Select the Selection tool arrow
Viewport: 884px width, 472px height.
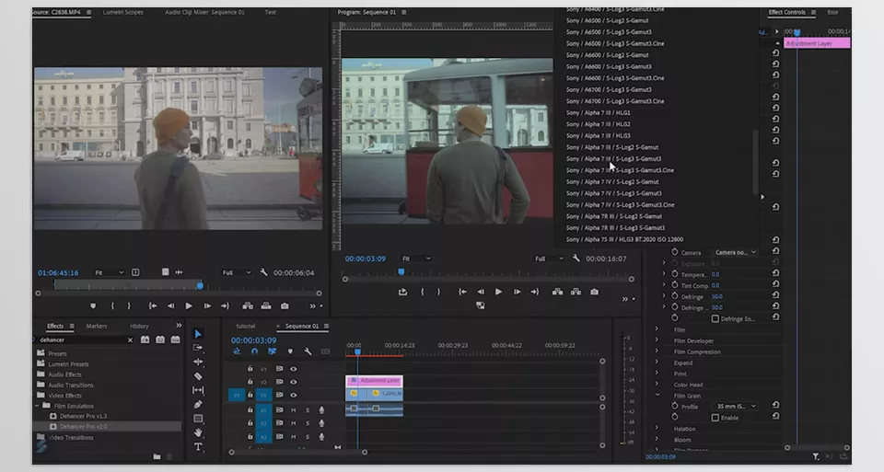(x=198, y=334)
